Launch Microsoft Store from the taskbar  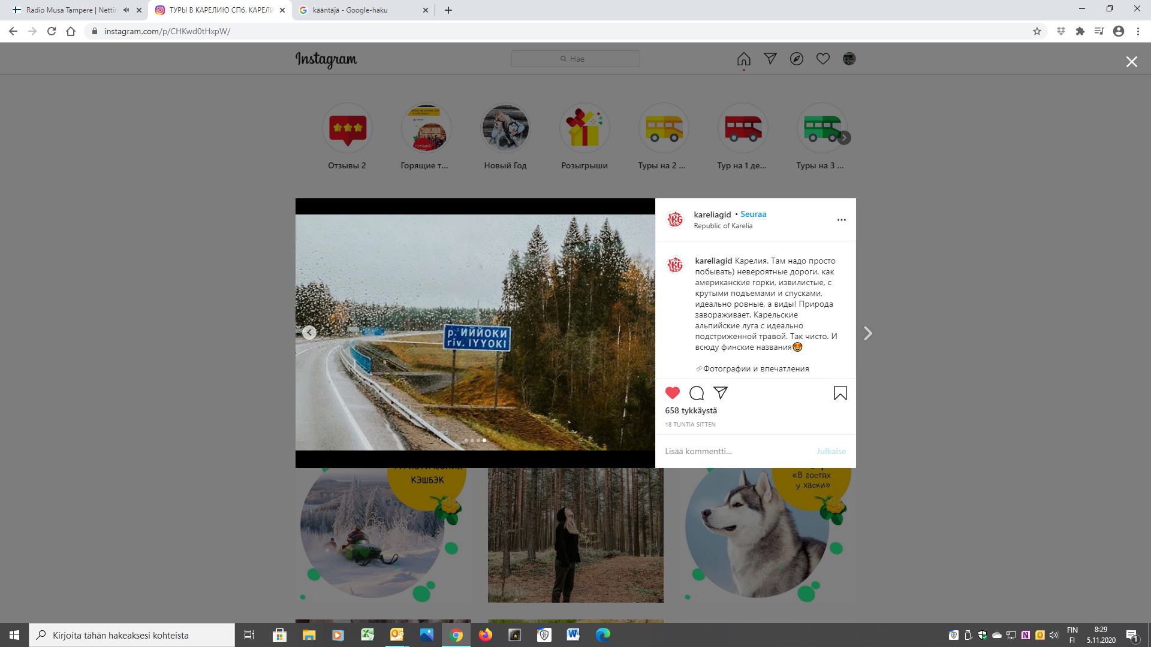[x=279, y=635]
